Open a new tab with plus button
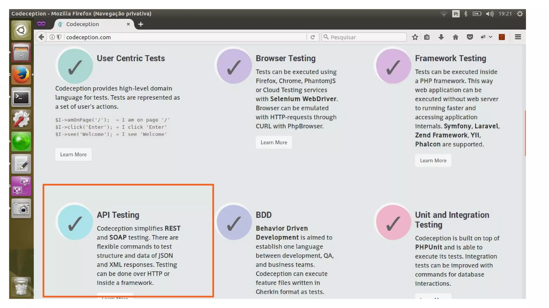This screenshot has width=549, height=308. 141,24
